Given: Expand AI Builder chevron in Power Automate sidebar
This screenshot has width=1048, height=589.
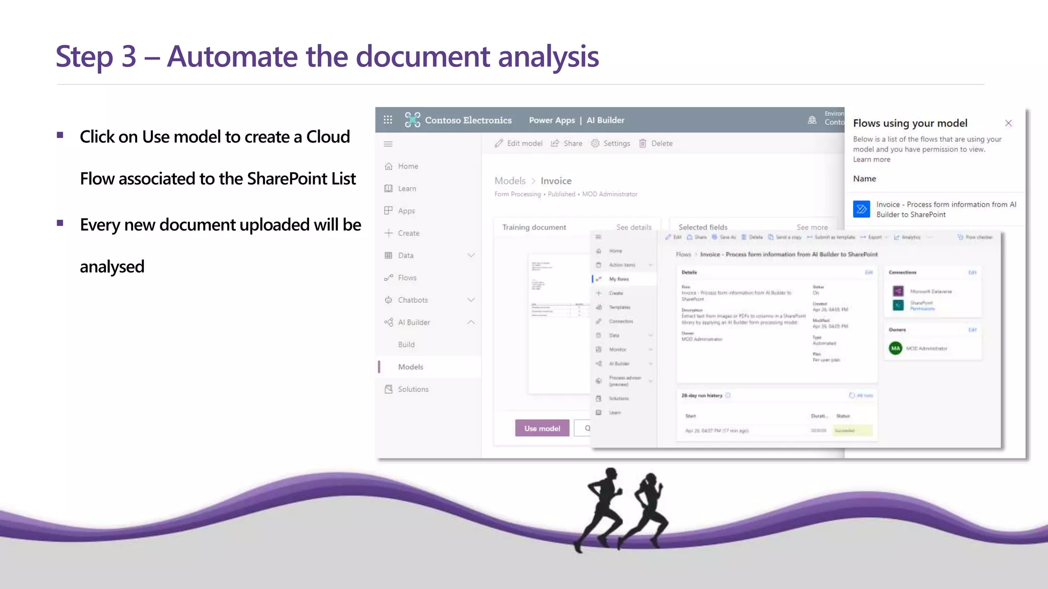Looking at the screenshot, I should (651, 364).
